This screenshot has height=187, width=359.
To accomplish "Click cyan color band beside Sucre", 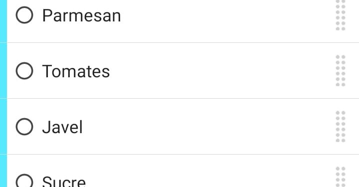I will pos(3,171).
